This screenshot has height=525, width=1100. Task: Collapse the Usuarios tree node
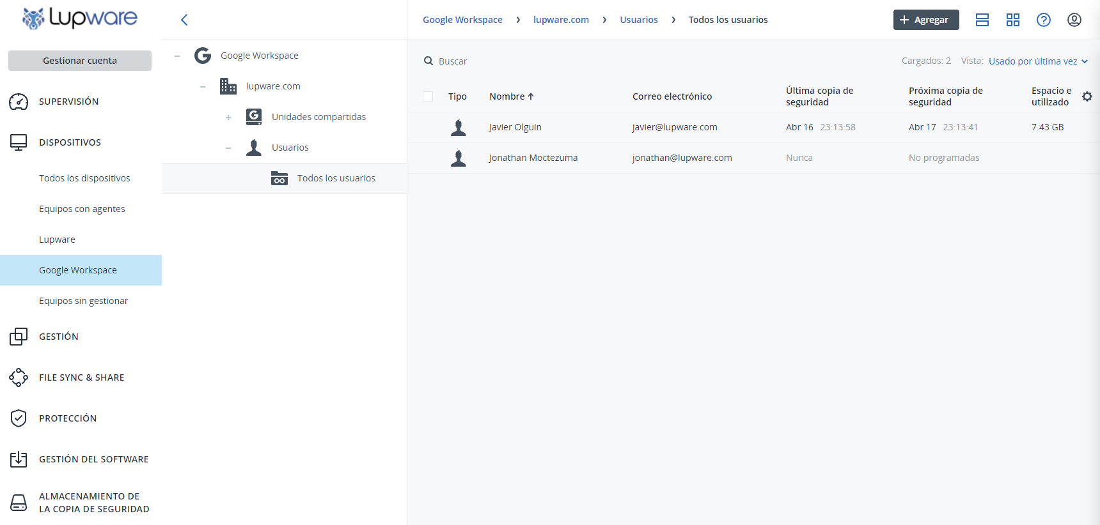[228, 148]
